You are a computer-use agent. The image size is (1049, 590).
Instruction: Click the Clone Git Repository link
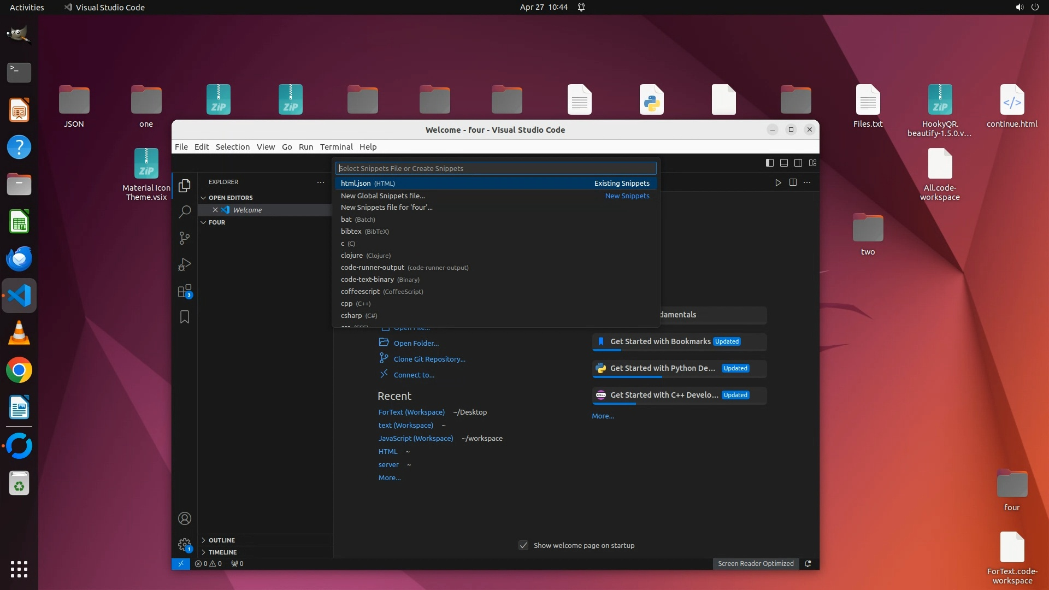pyautogui.click(x=429, y=359)
